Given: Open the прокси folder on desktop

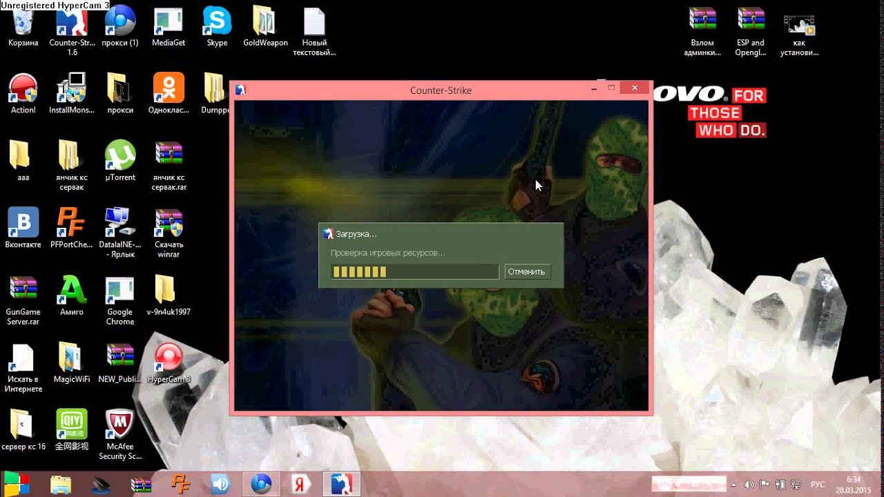Looking at the screenshot, I should pos(120,94).
